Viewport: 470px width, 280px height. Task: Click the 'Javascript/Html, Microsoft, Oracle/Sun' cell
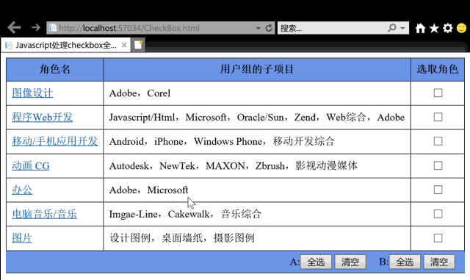[x=257, y=118]
